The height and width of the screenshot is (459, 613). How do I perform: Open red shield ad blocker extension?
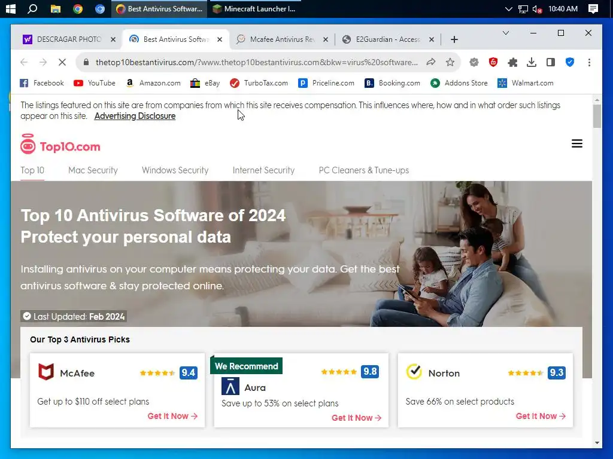tap(493, 62)
